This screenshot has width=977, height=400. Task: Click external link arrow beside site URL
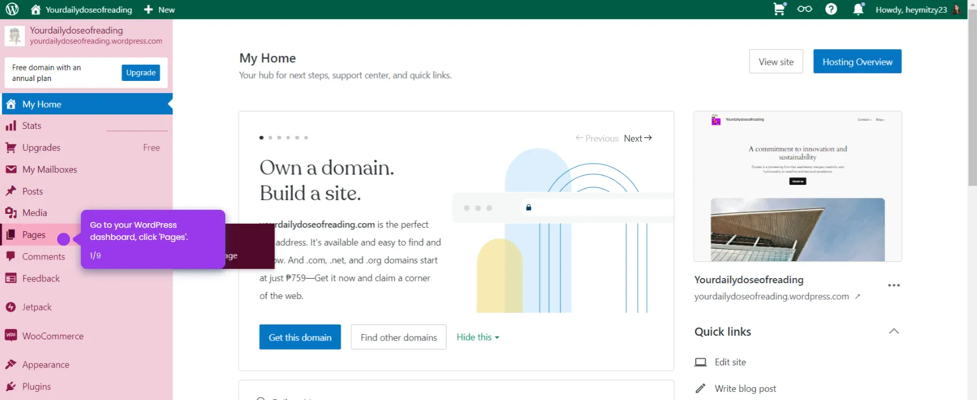click(x=857, y=297)
